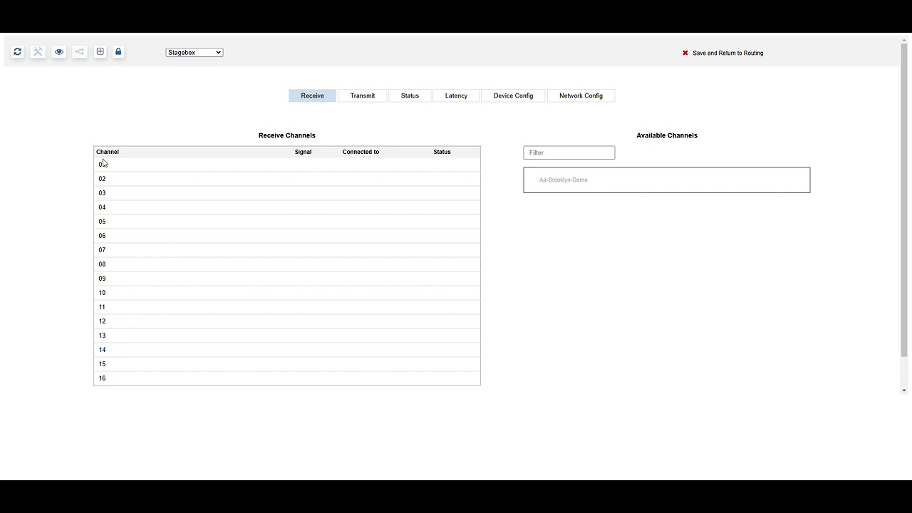912x513 pixels.
Task: Select receive channel 10
Action: 287,293
